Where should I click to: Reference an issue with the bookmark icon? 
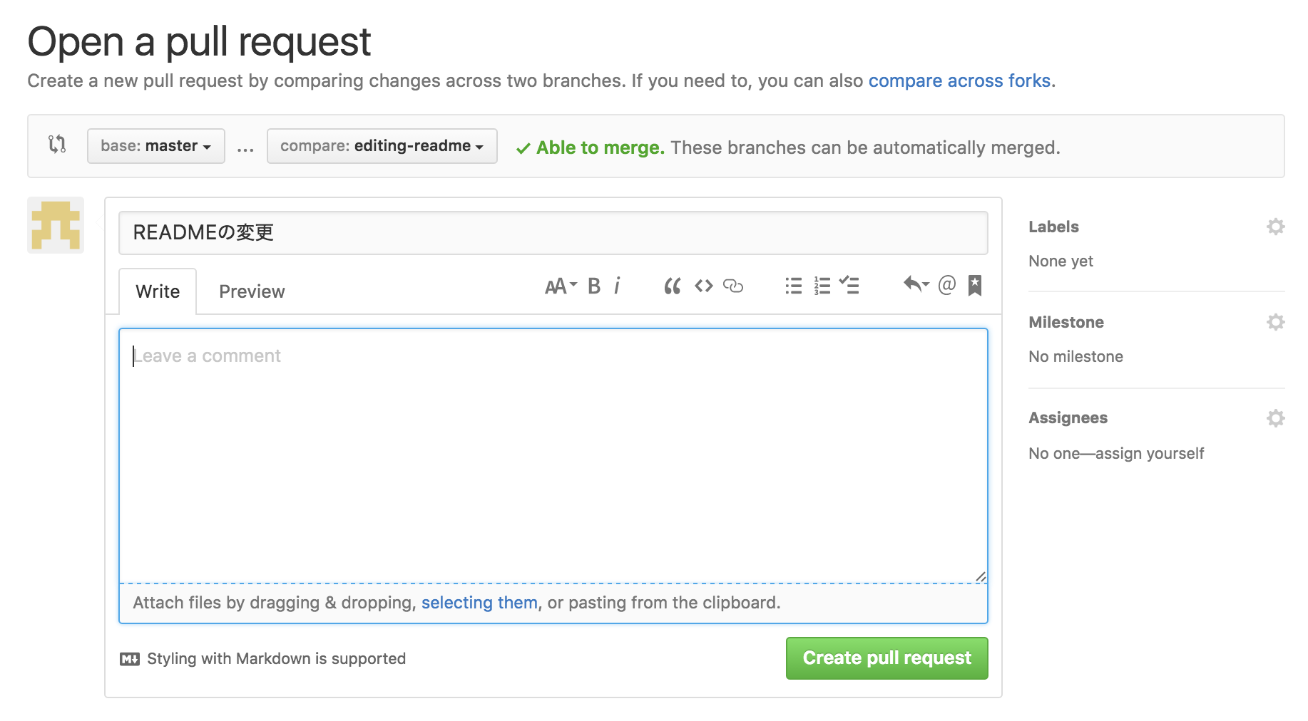pos(975,286)
